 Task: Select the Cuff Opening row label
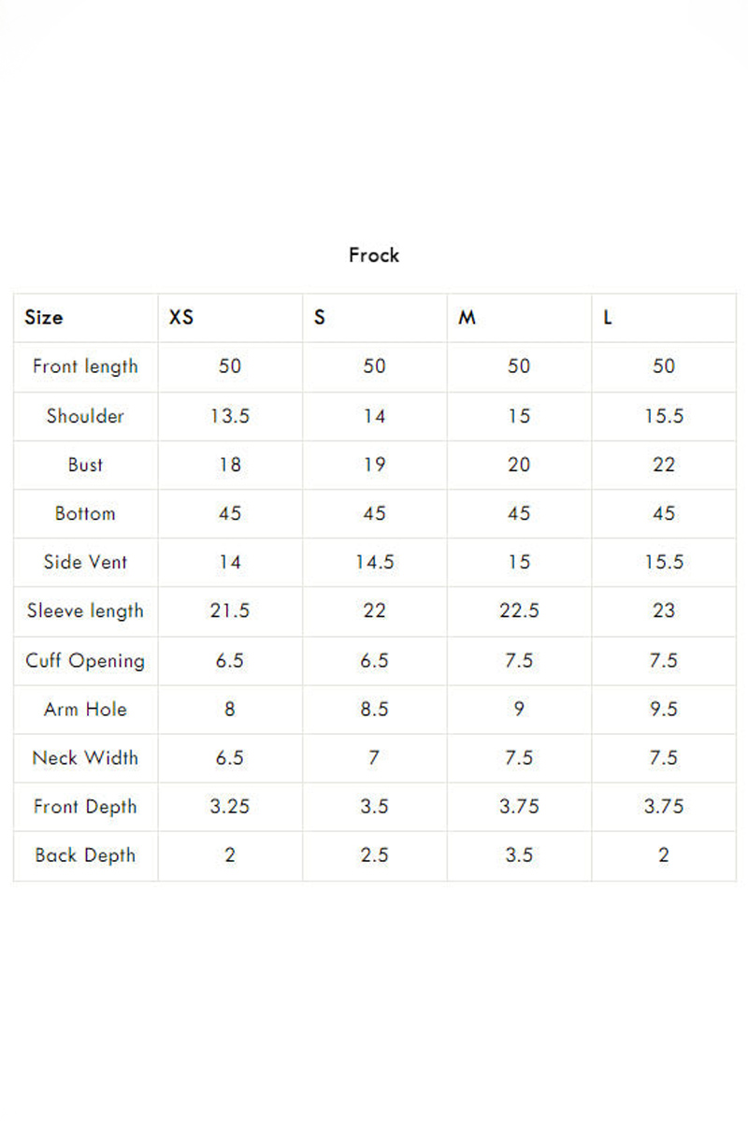click(x=85, y=661)
